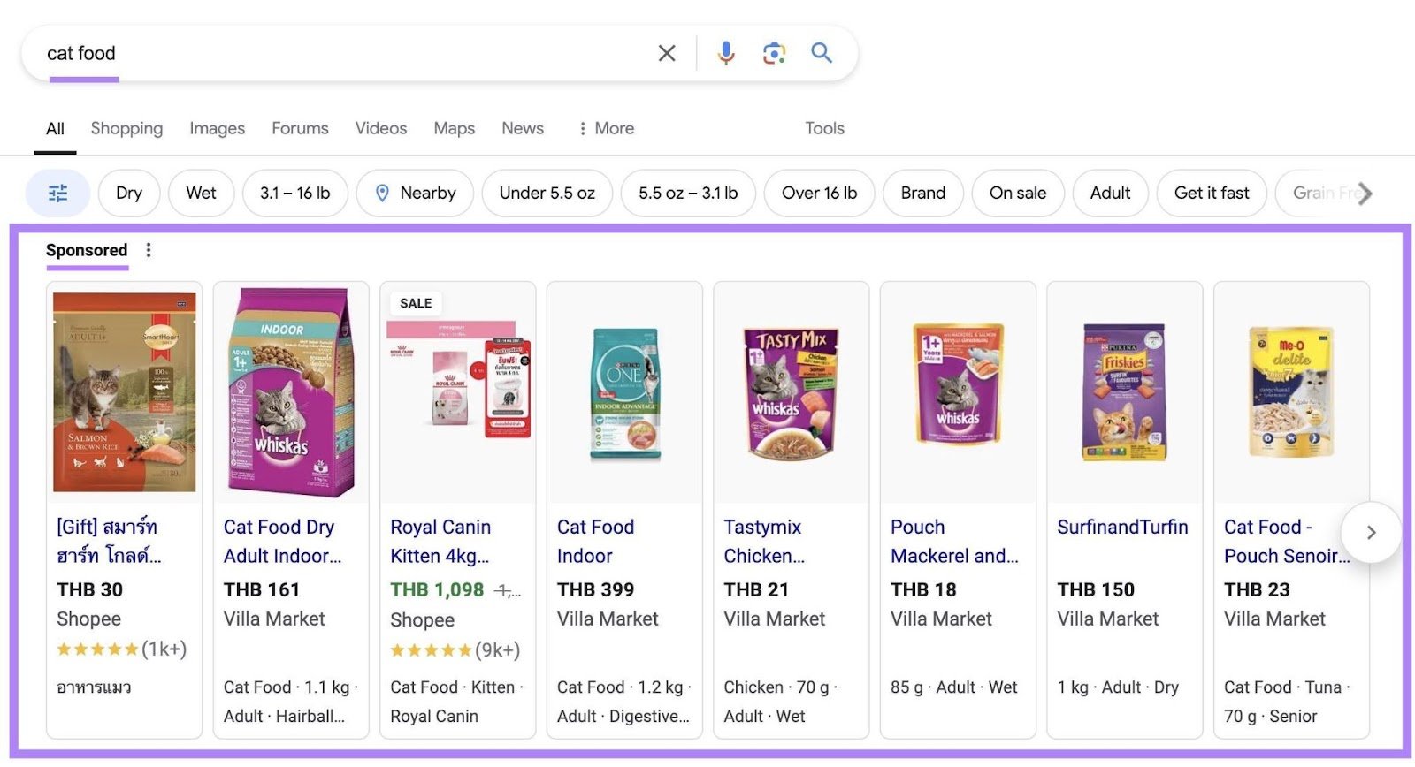Click the three-dot More icon in navigation
Image resolution: width=1415 pixels, height=767 pixels.
tap(581, 128)
